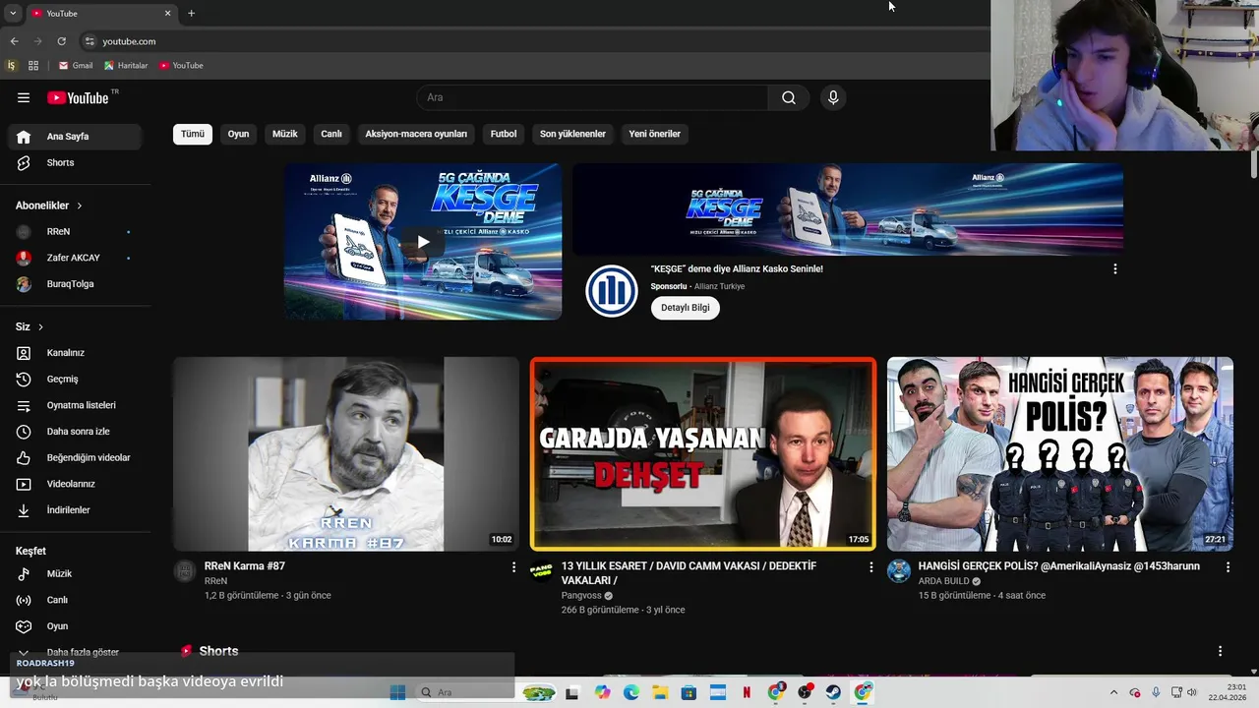Reload the page
This screenshot has height=708, width=1259.
click(x=61, y=41)
